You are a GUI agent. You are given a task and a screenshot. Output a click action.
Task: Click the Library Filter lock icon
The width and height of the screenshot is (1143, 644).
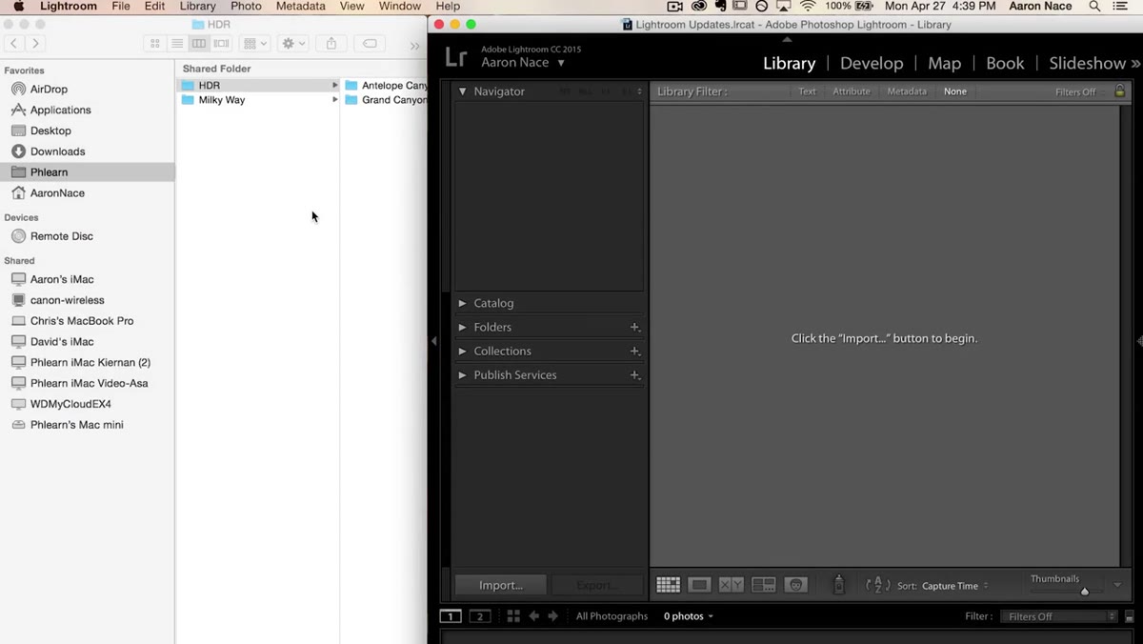[1119, 91]
